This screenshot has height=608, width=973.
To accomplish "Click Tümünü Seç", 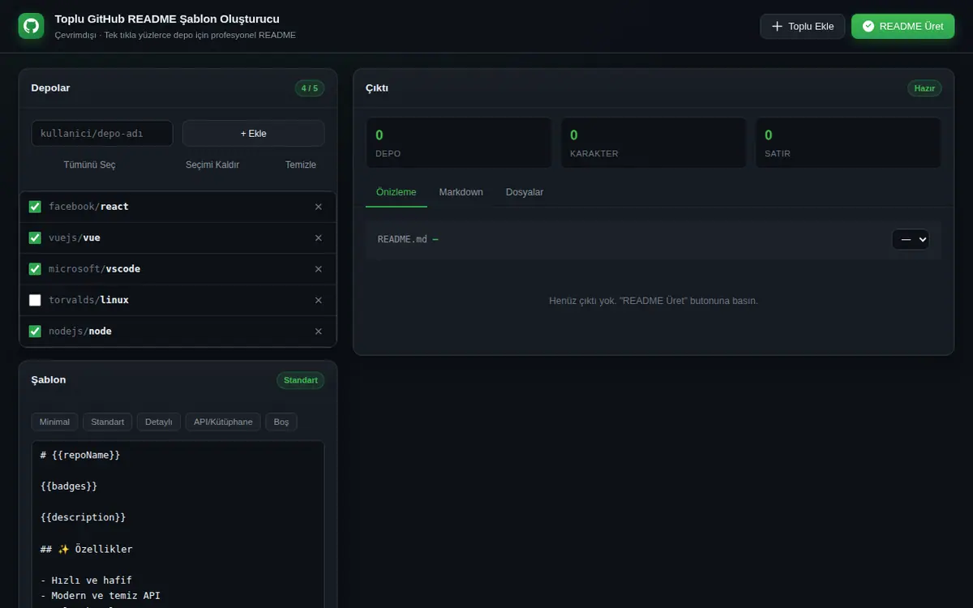I will click(90, 165).
